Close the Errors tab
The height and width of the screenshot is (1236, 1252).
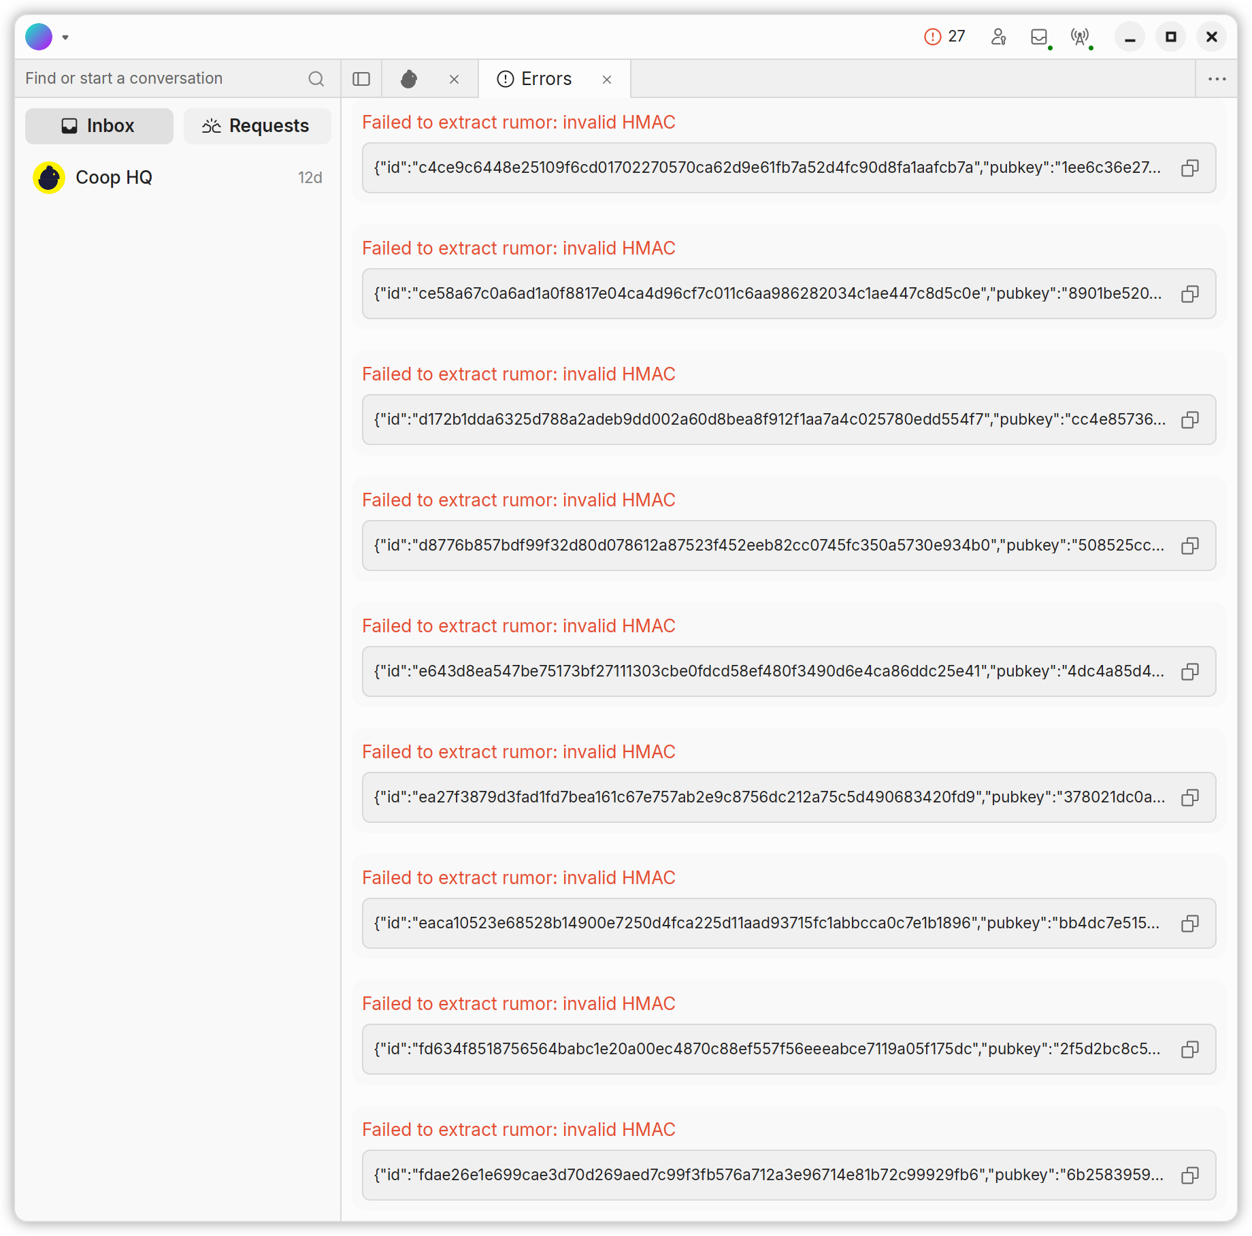[x=607, y=80]
